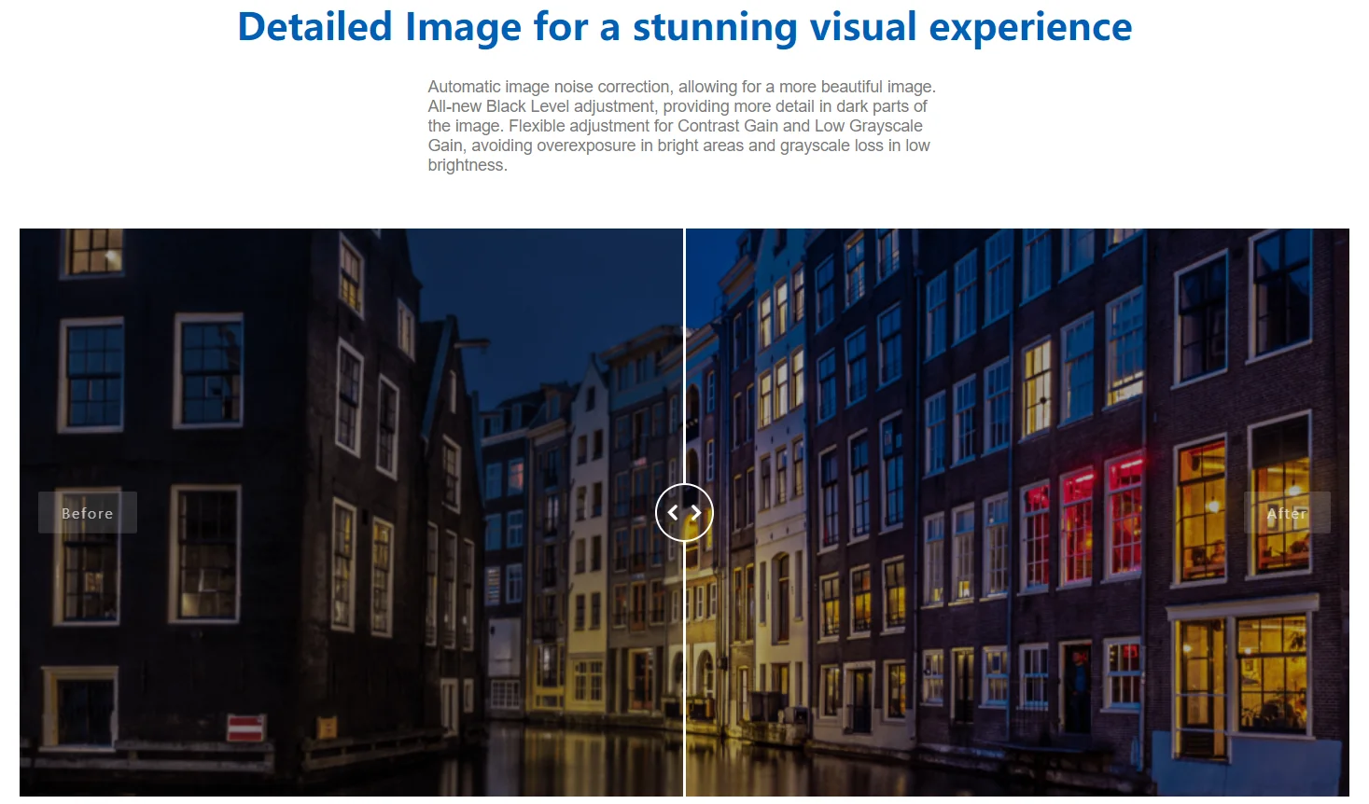Image resolution: width=1369 pixels, height=804 pixels.
Task: Click the white divider line above the handle
Action: click(684, 354)
